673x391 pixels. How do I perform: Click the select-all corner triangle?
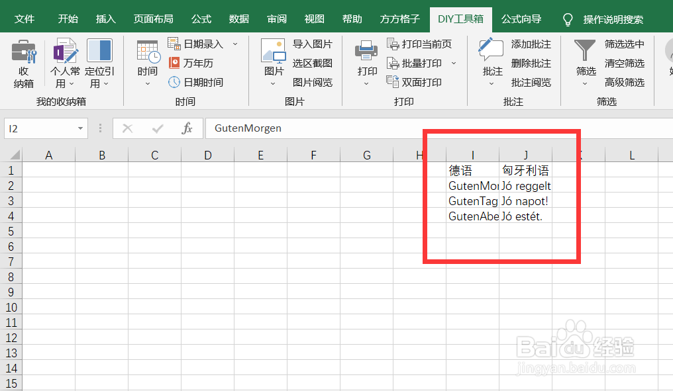coord(15,155)
